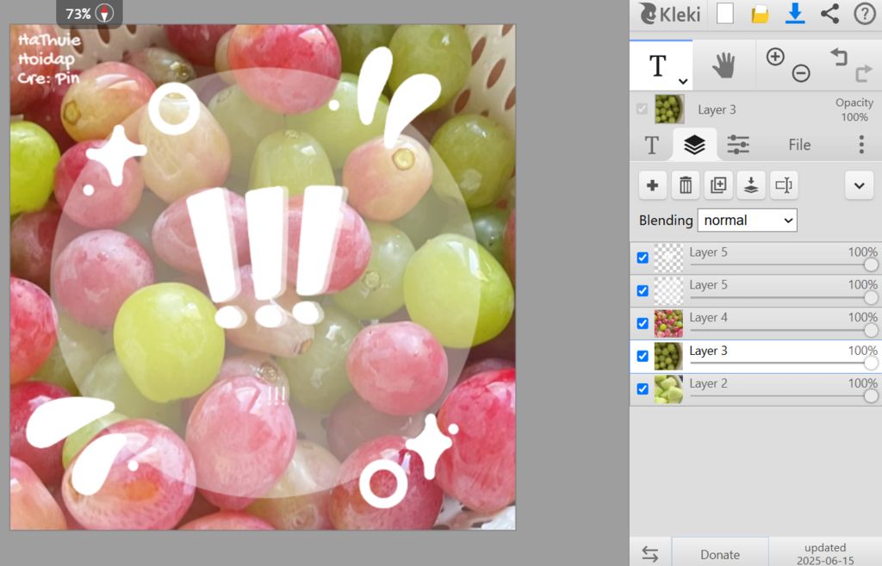This screenshot has width=882, height=566.
Task: Toggle visibility of Layer 2
Action: coord(643,389)
